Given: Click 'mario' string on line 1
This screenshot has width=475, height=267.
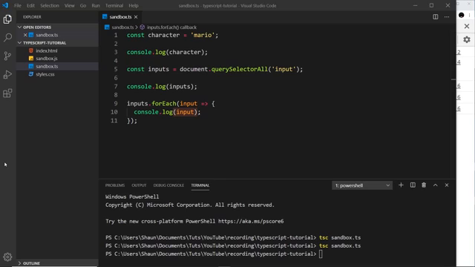Looking at the screenshot, I should (203, 35).
